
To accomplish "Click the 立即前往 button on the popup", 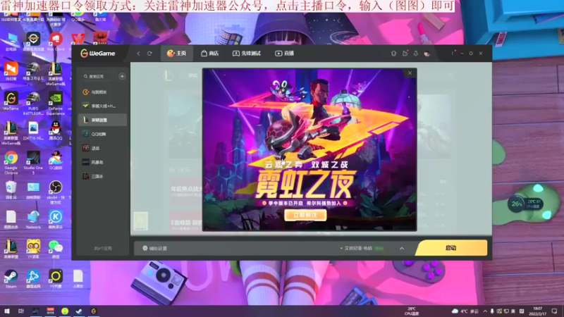I will [x=305, y=215].
